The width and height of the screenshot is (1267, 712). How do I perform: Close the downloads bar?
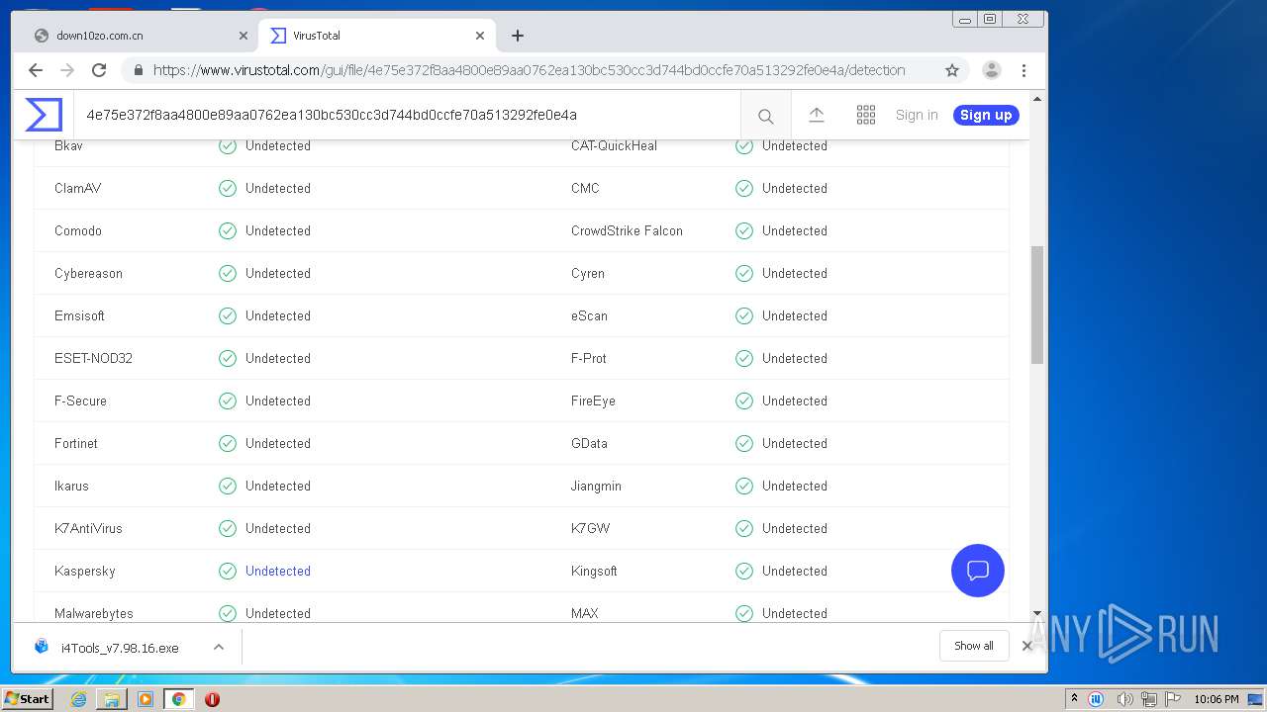pyautogui.click(x=1026, y=646)
